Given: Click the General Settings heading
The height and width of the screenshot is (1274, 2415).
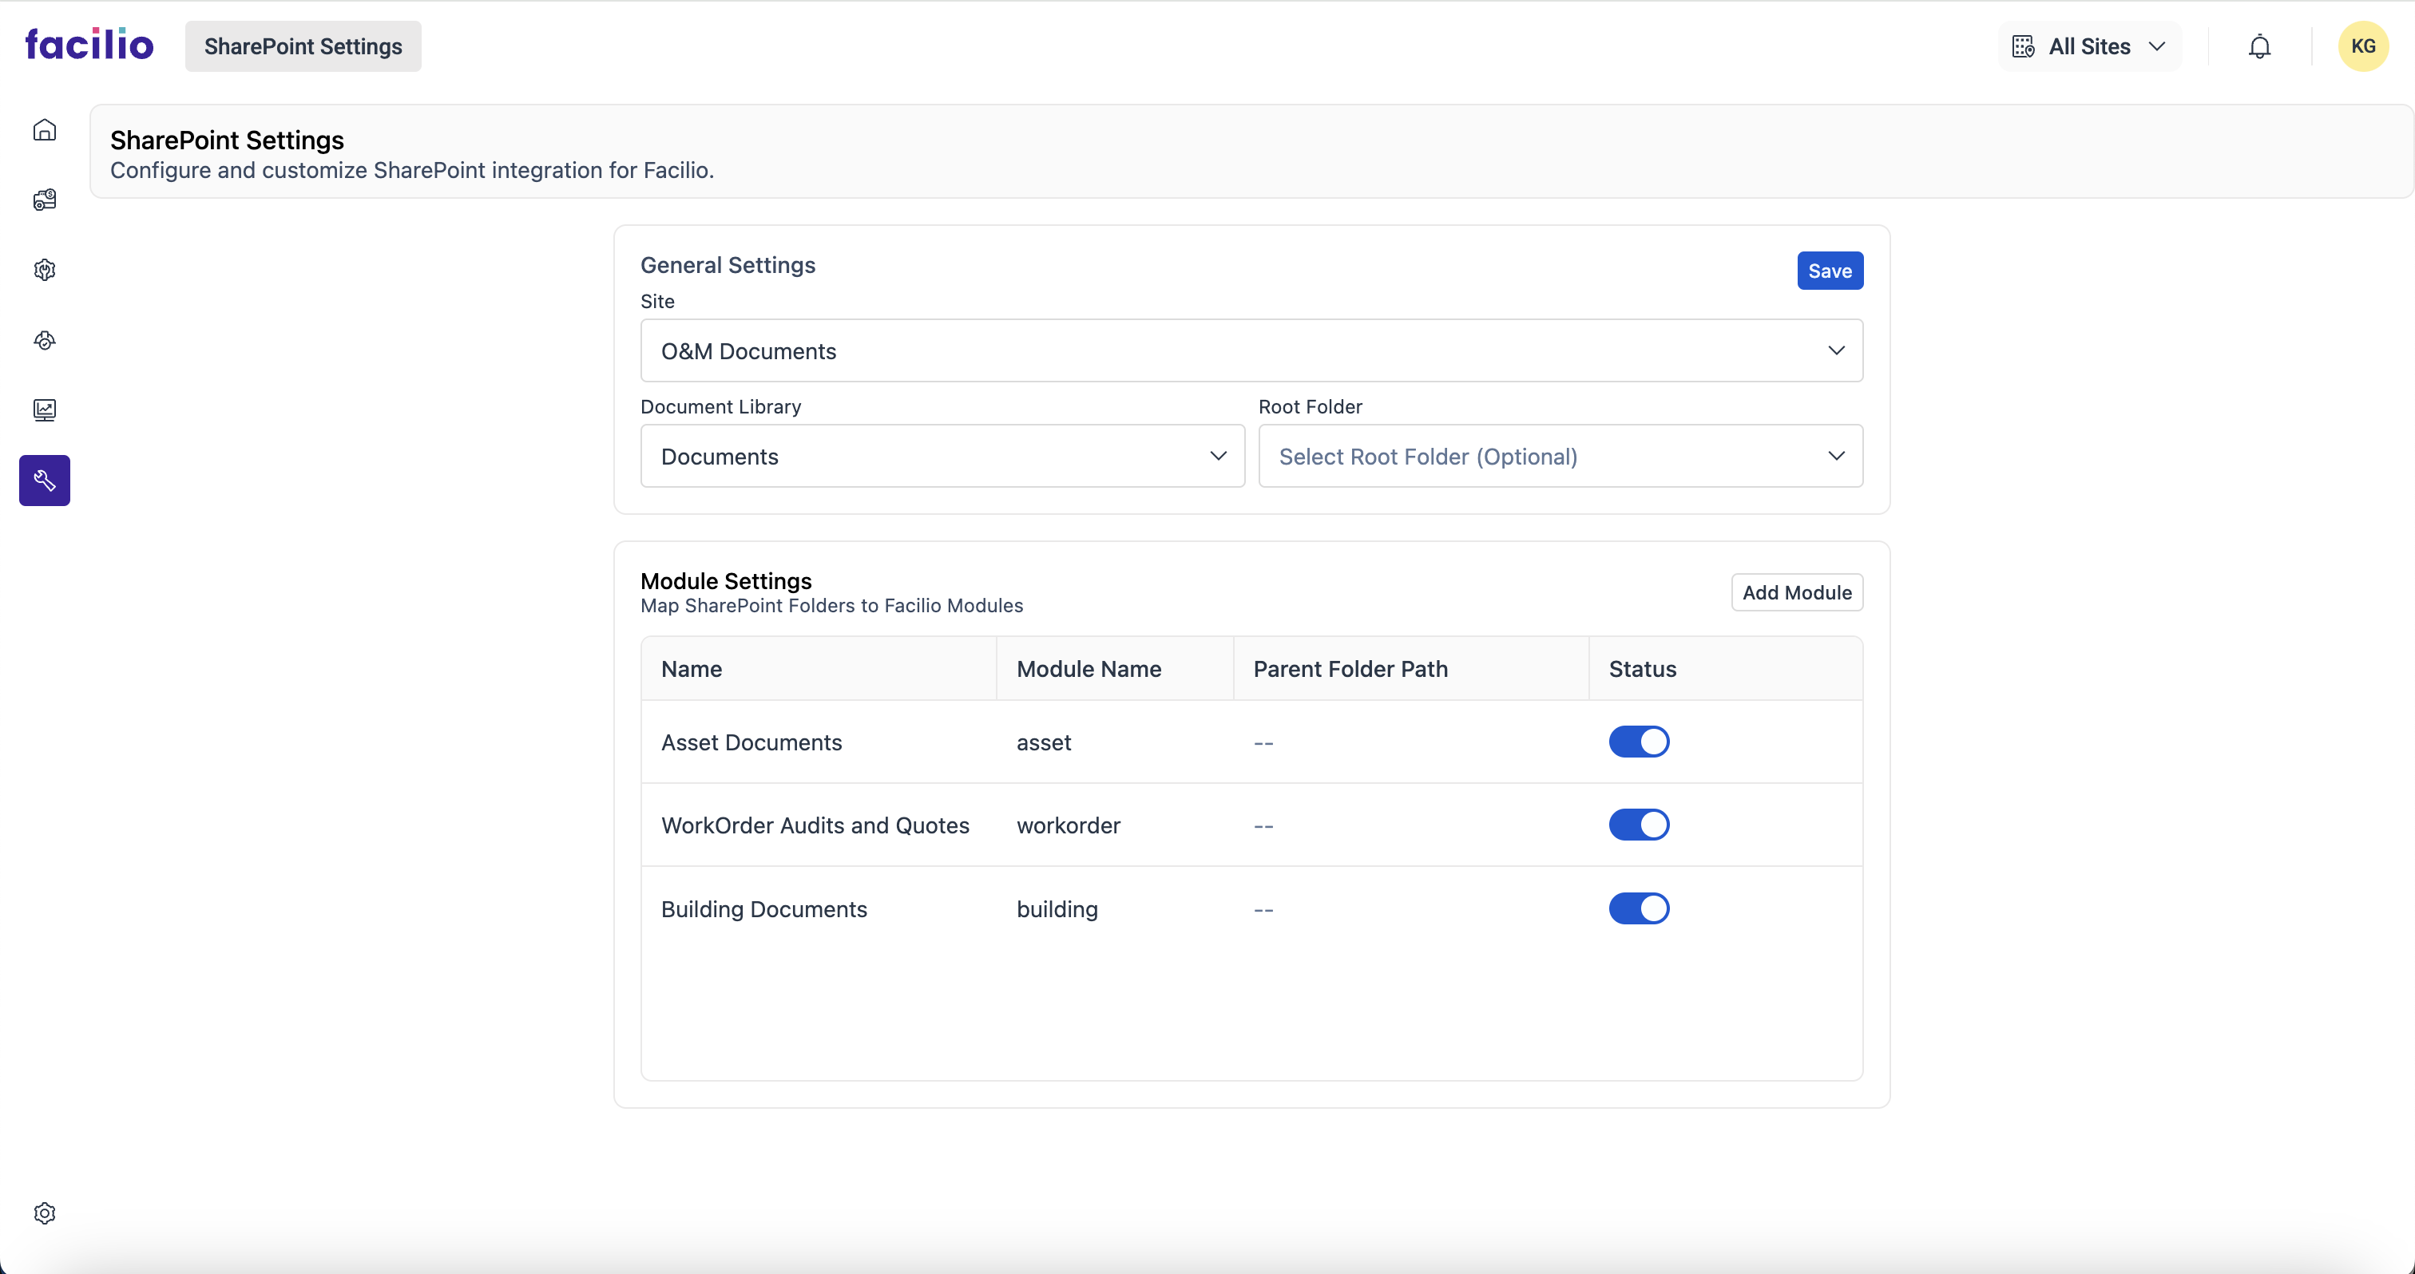Looking at the screenshot, I should click(x=728, y=265).
